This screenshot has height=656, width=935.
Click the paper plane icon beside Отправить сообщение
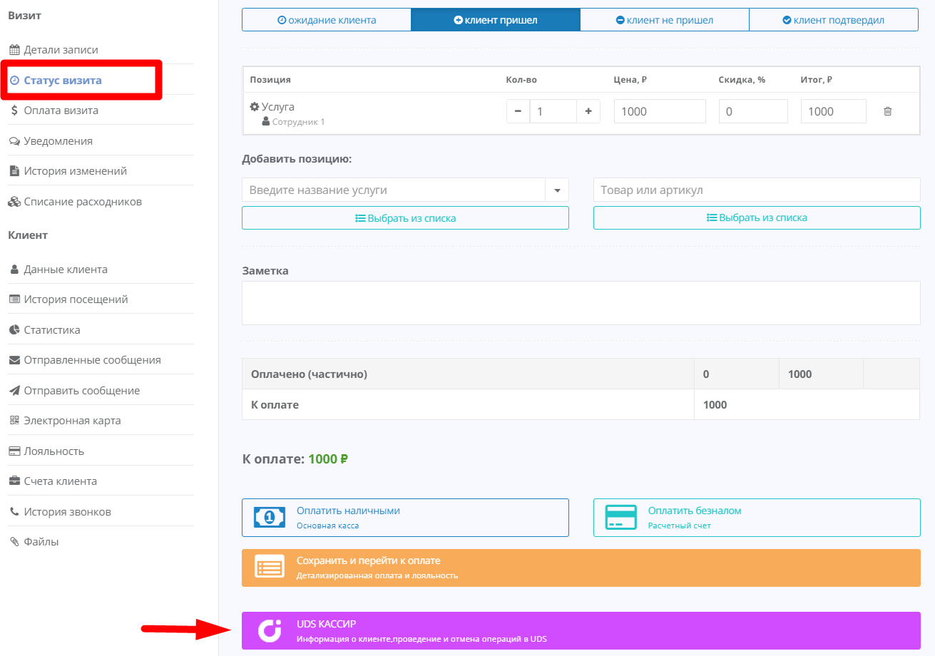(14, 391)
